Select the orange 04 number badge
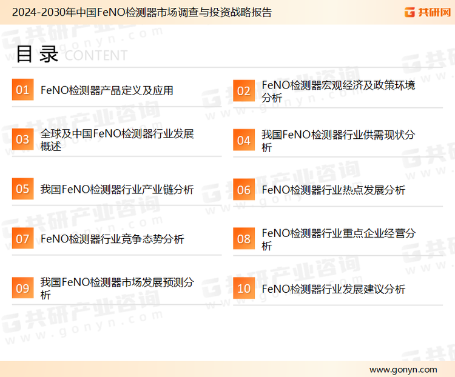455x377 pixels. [x=244, y=140]
